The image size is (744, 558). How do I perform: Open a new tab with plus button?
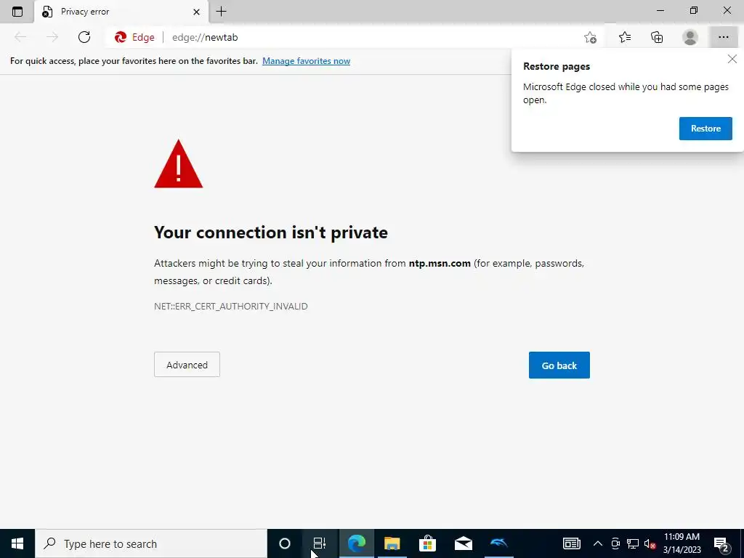[221, 12]
